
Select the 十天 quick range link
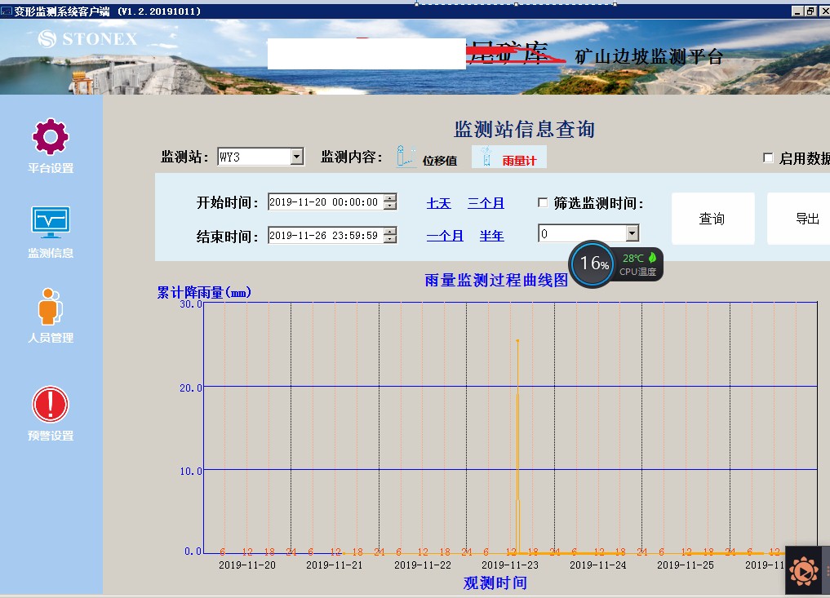coord(438,203)
